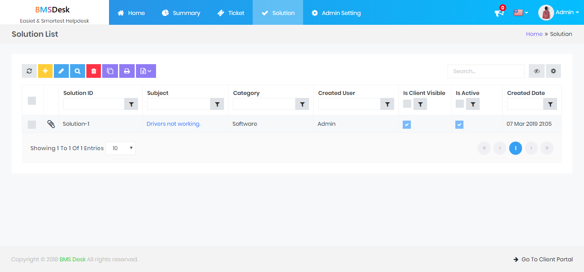Open the Drivers not working solution
The height and width of the screenshot is (272, 584).
[174, 124]
